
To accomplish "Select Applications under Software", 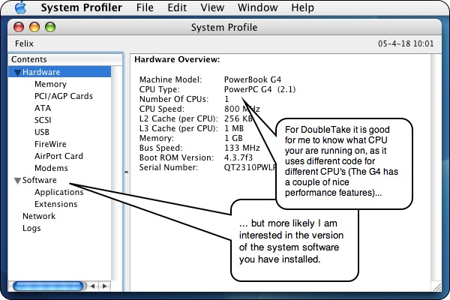I will (x=58, y=192).
